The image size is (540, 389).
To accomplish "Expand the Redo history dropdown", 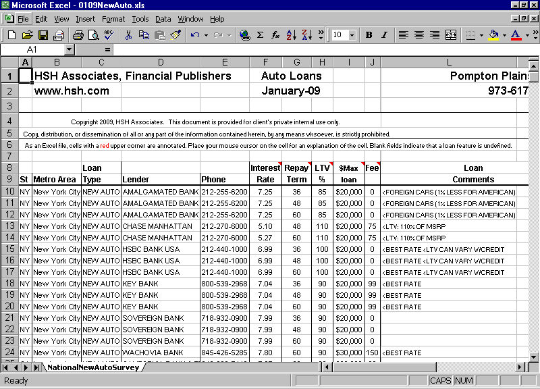I will point(229,35).
